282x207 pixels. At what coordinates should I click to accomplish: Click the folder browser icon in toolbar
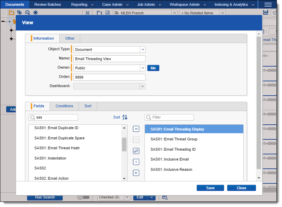click(x=11, y=13)
